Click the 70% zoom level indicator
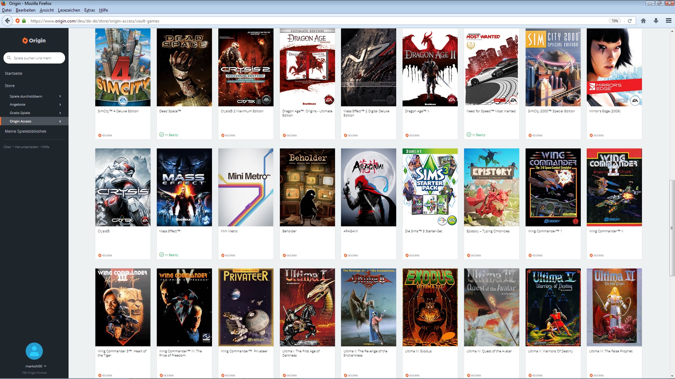The height and width of the screenshot is (379, 675). (x=615, y=21)
